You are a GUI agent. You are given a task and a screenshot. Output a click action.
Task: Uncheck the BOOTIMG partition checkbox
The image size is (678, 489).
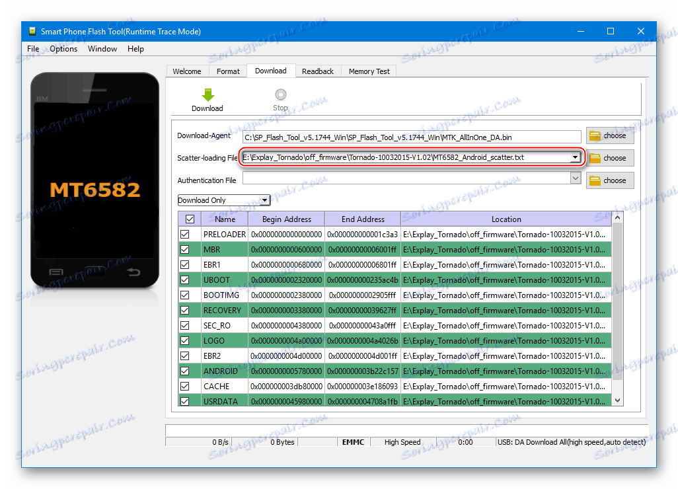[185, 295]
